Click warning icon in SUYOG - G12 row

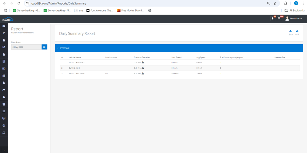tap(143, 68)
